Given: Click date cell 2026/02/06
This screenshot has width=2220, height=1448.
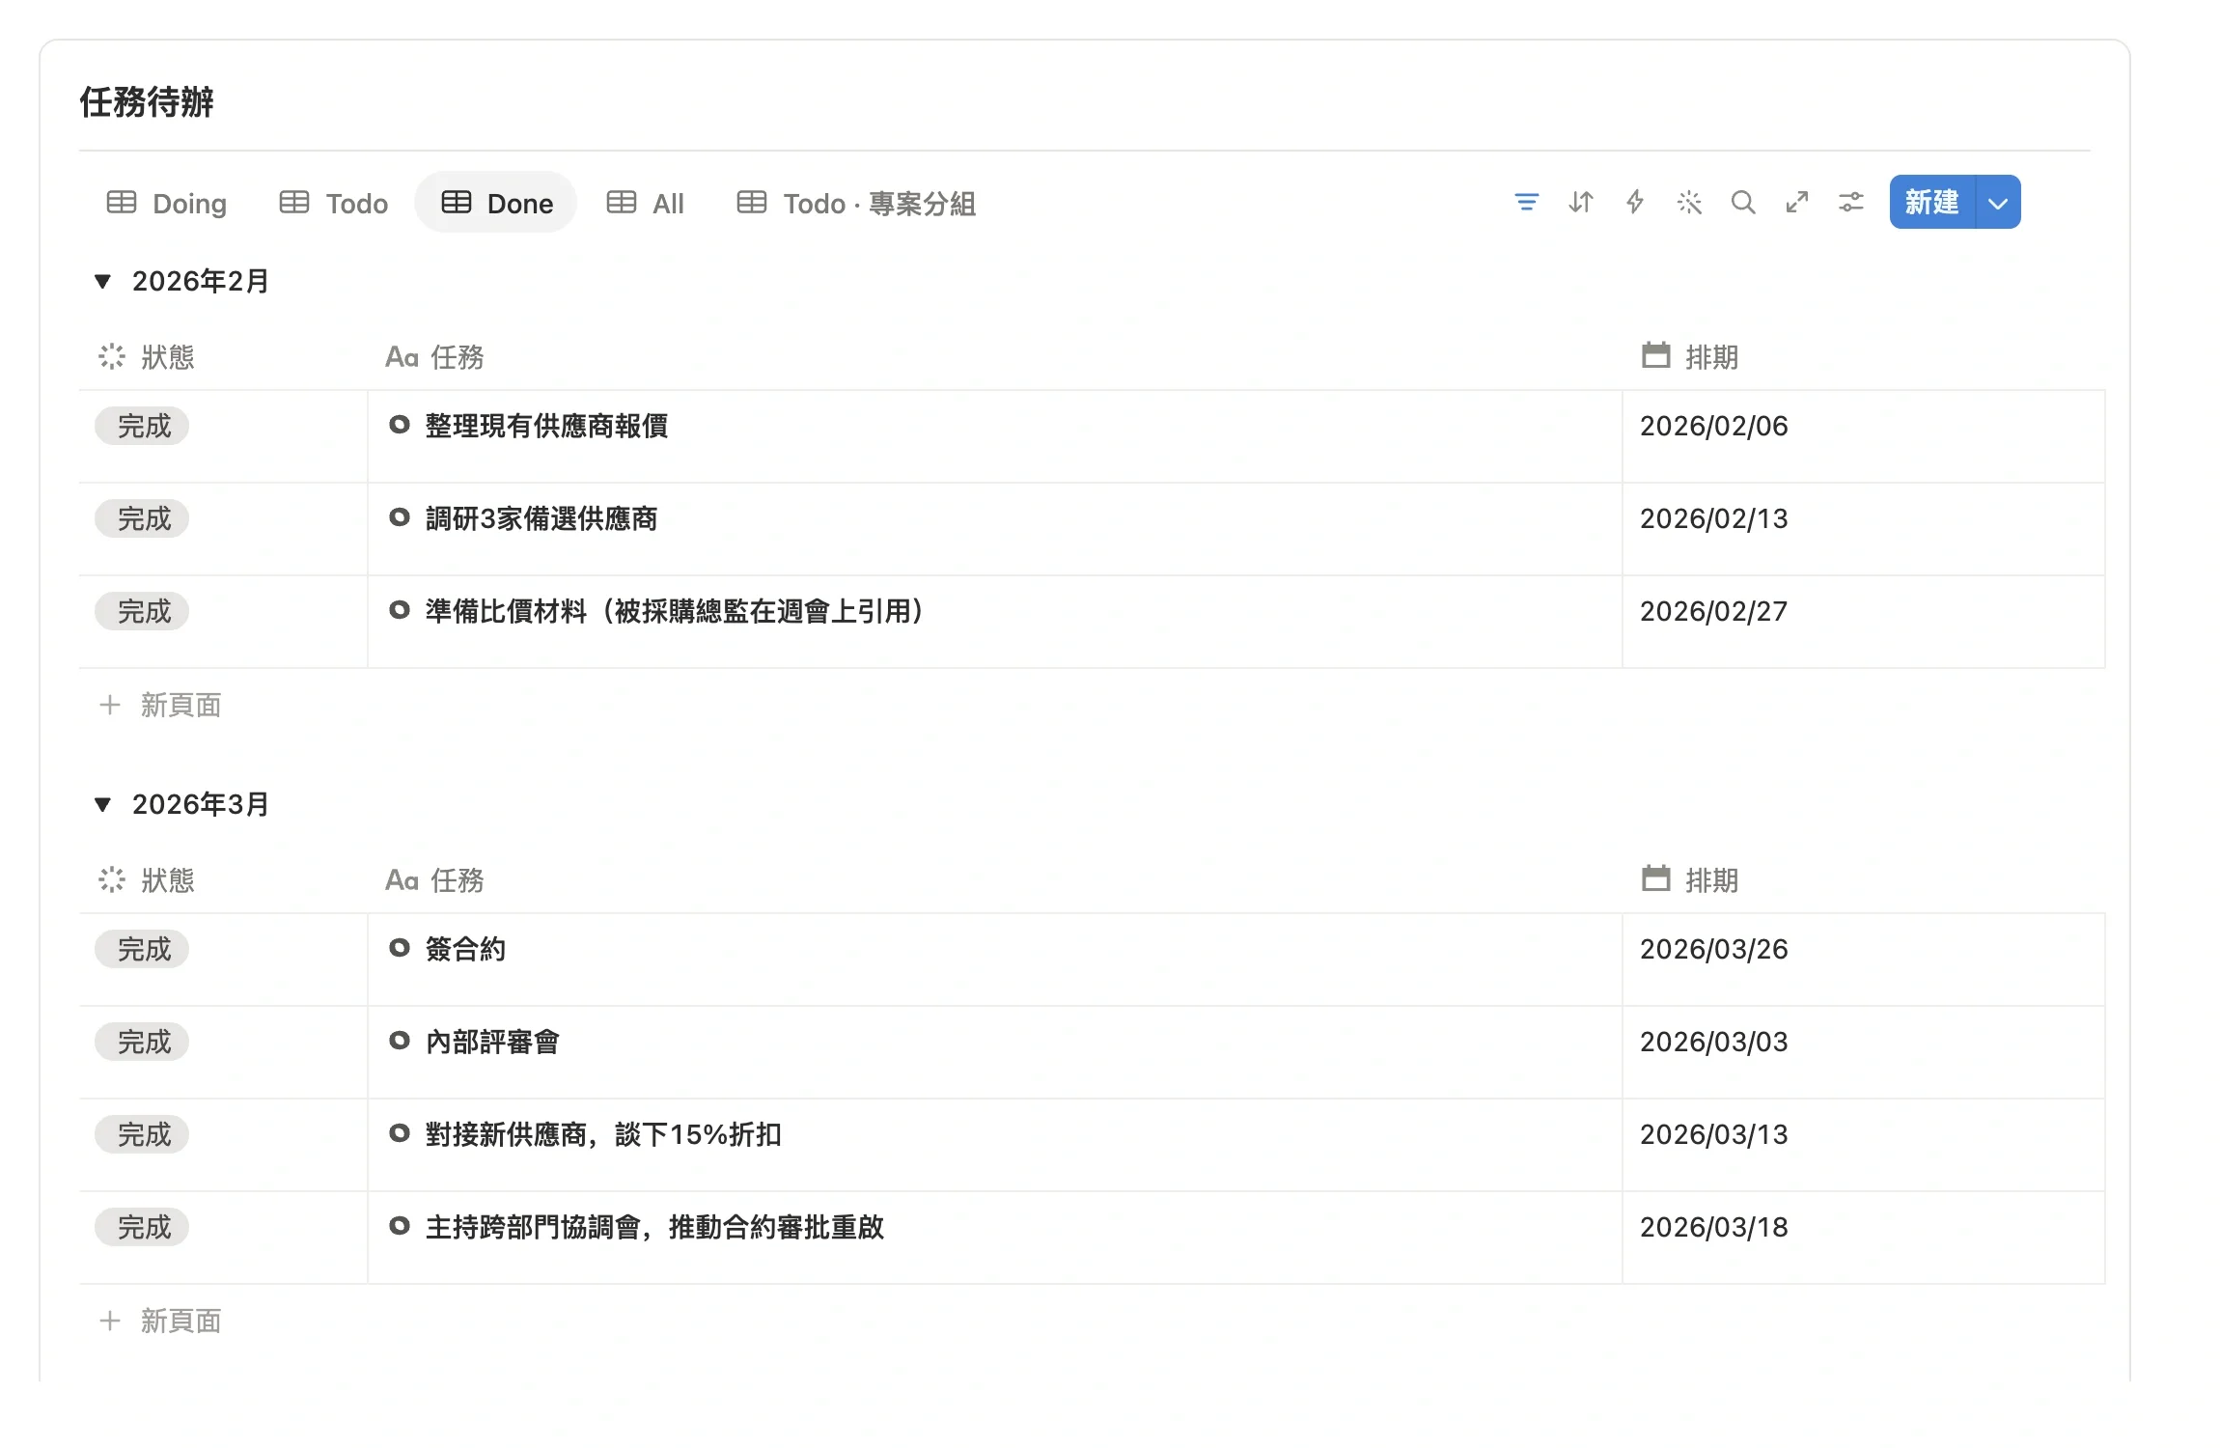Looking at the screenshot, I should pyautogui.click(x=1864, y=436).
